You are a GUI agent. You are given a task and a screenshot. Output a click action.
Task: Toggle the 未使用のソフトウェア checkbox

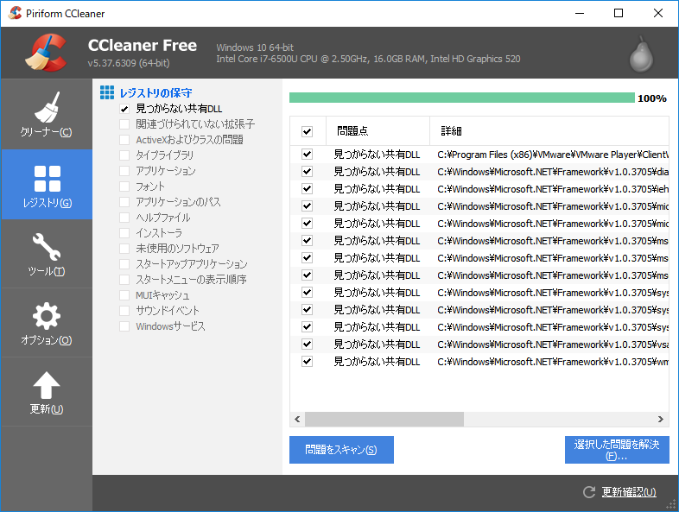click(x=124, y=249)
